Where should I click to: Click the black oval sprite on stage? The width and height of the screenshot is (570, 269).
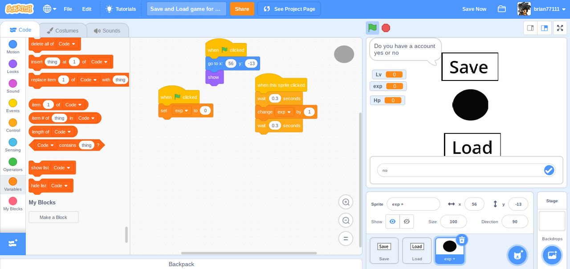coord(470,104)
